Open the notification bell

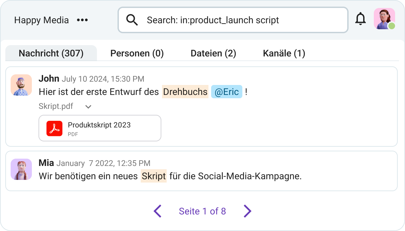pyautogui.click(x=361, y=19)
